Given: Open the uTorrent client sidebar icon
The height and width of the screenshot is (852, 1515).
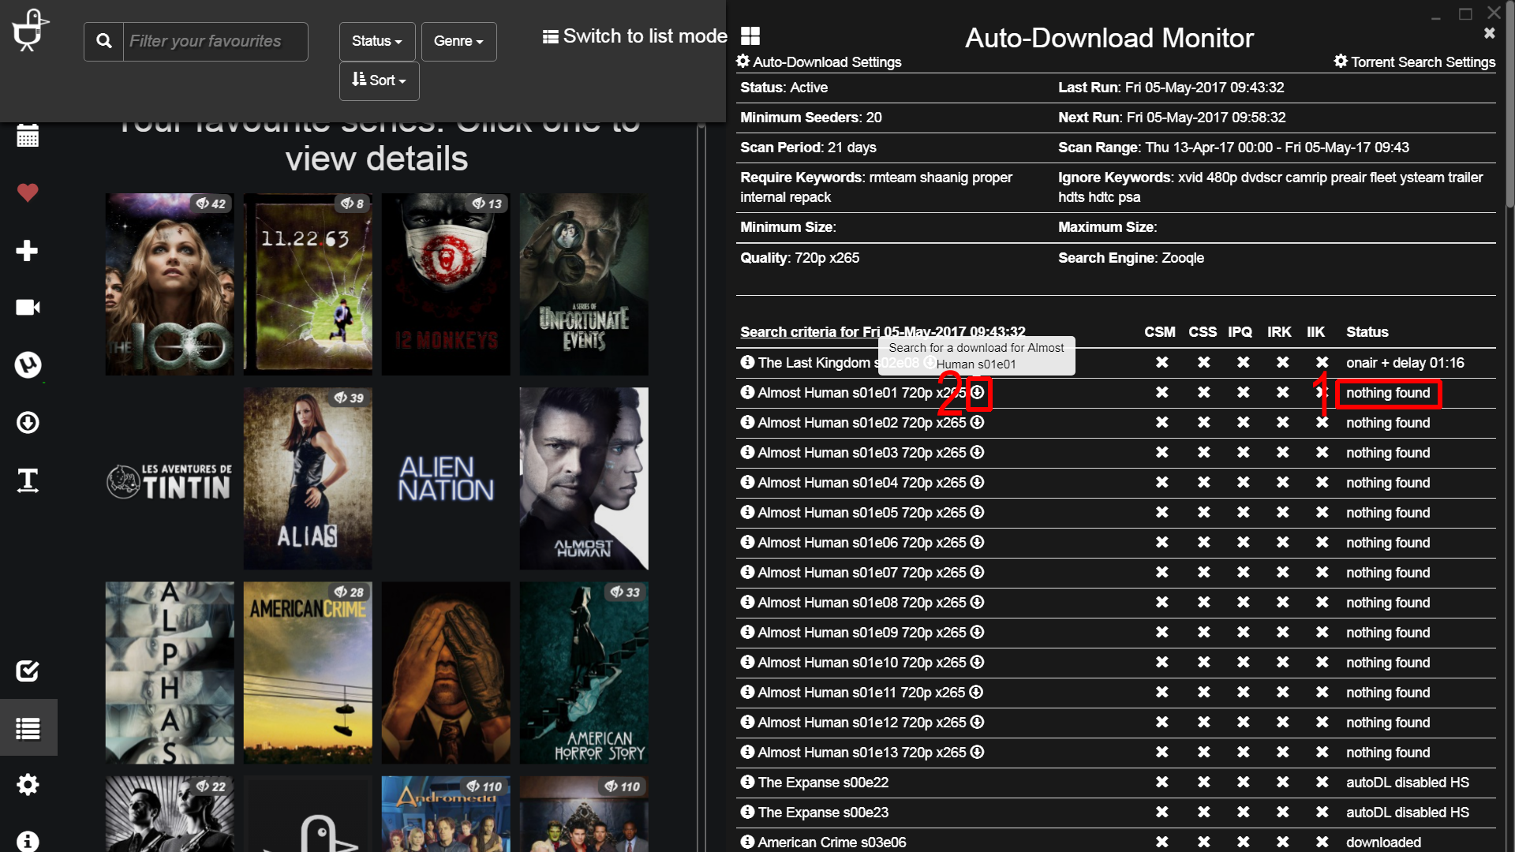Looking at the screenshot, I should pos(28,364).
